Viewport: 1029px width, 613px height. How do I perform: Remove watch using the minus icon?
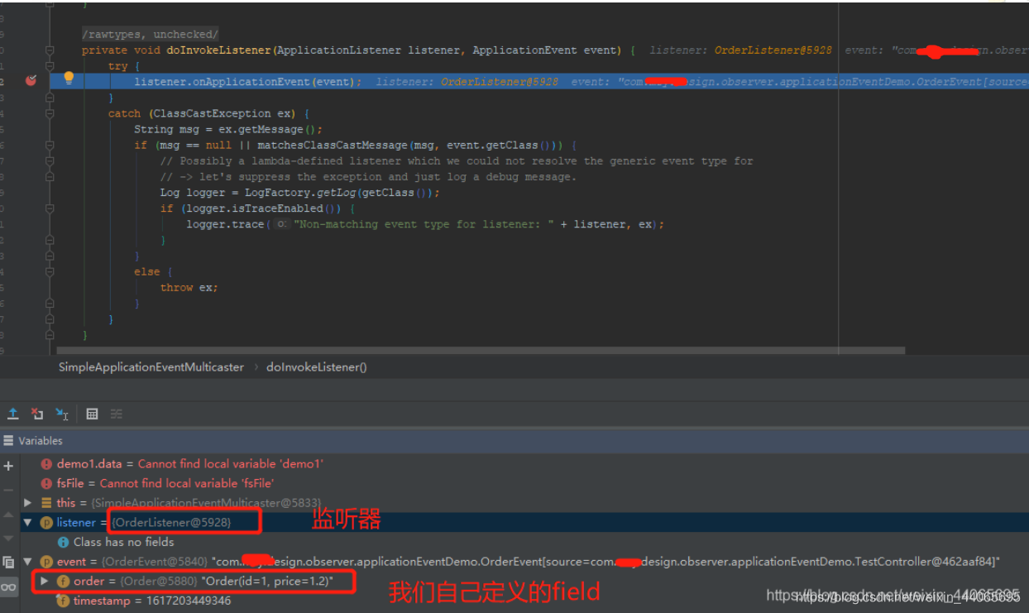(8, 491)
